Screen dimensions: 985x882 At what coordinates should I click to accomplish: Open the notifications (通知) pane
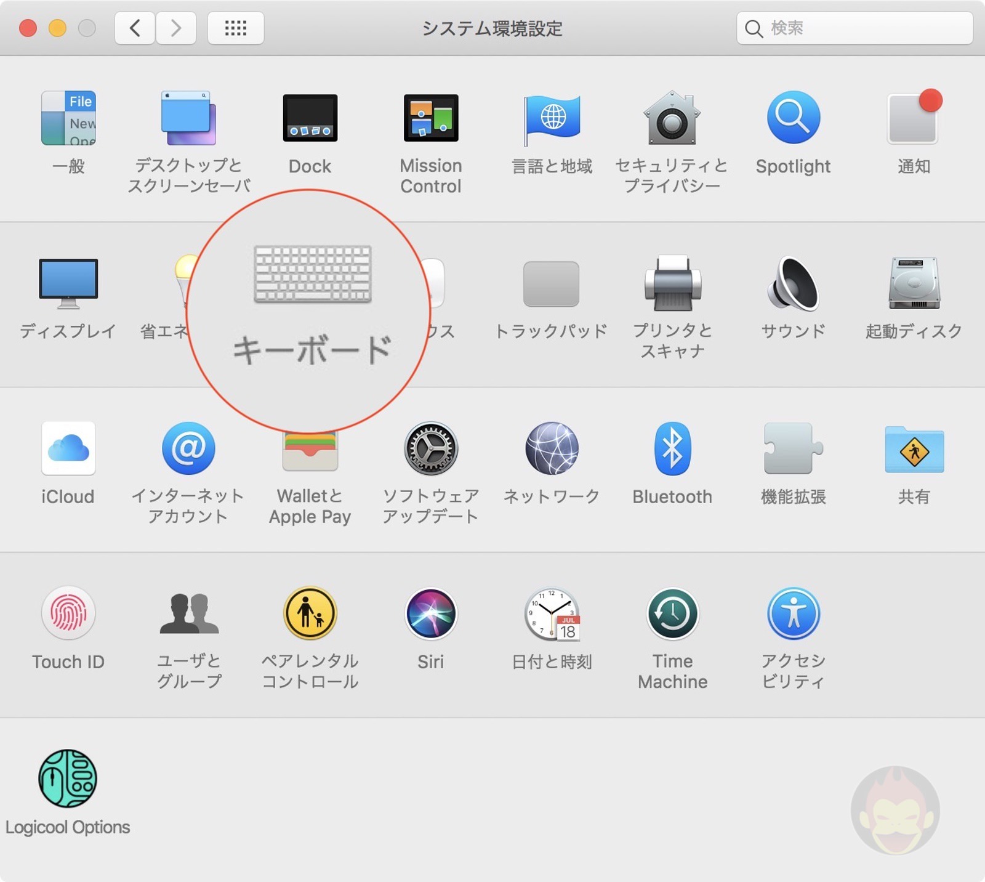[x=914, y=118]
